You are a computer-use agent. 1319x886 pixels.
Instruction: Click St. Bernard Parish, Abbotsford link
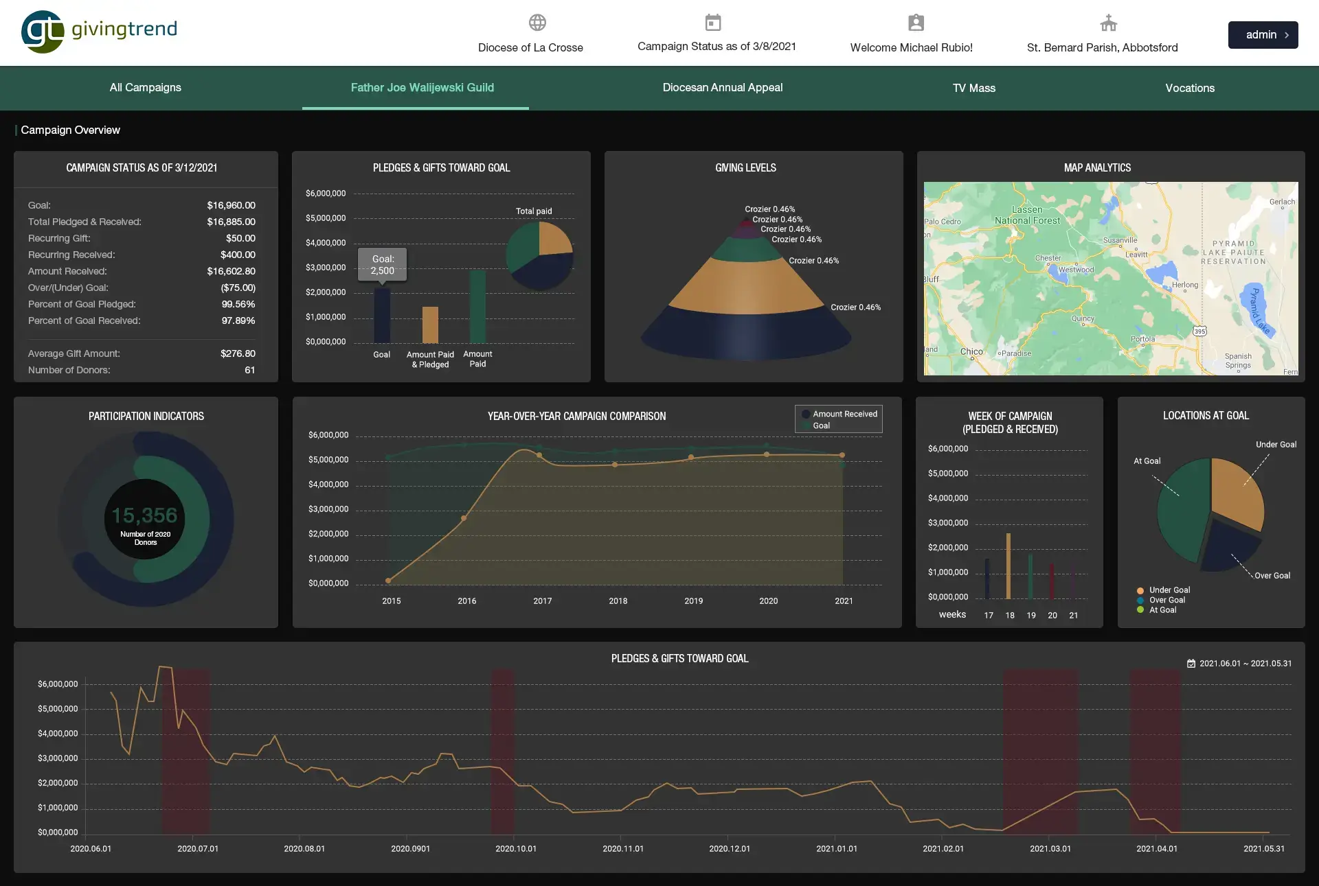(1102, 47)
